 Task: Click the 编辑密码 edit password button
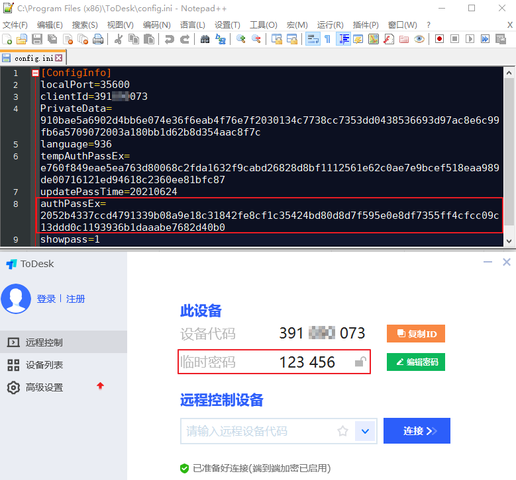[416, 362]
